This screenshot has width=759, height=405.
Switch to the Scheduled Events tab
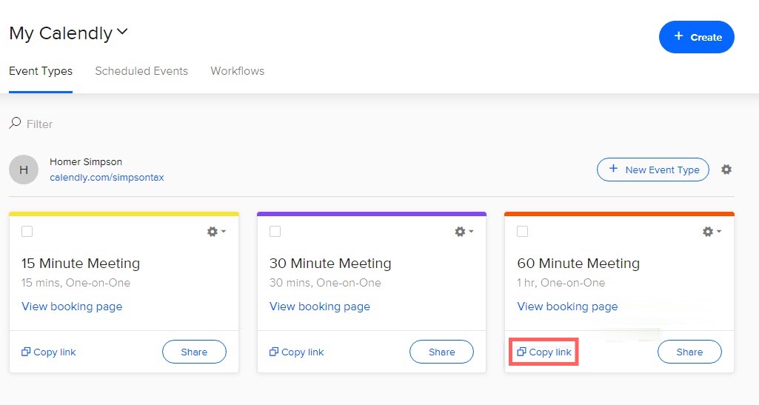pos(141,71)
